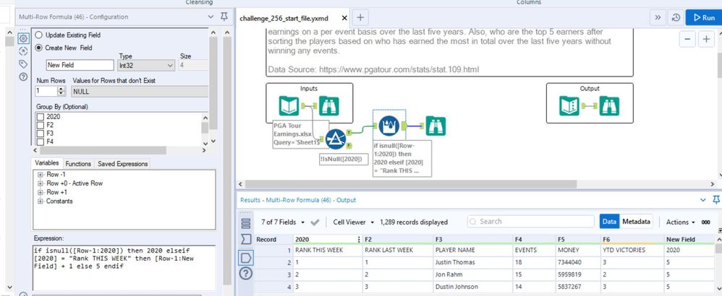Open Configuration panel header chevron menu
The width and height of the screenshot is (722, 296).
point(211,17)
